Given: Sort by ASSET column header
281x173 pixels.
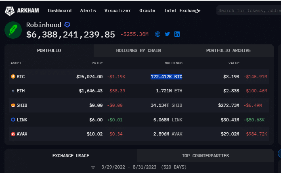Looking at the screenshot, I should click(16, 63).
